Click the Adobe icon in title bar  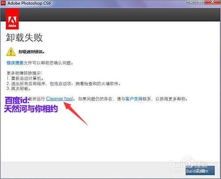(x=3, y=3)
